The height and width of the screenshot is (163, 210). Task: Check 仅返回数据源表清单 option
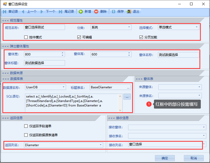click(x=26, y=135)
